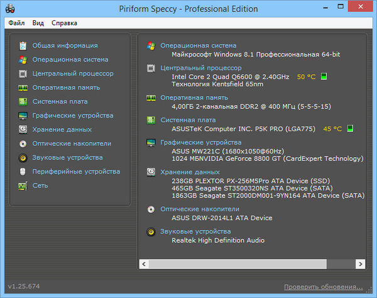Click the speaker icon beside Звуковые устройства in sidebar
Image resolution: width=377 pixels, height=298 pixels.
[23, 158]
